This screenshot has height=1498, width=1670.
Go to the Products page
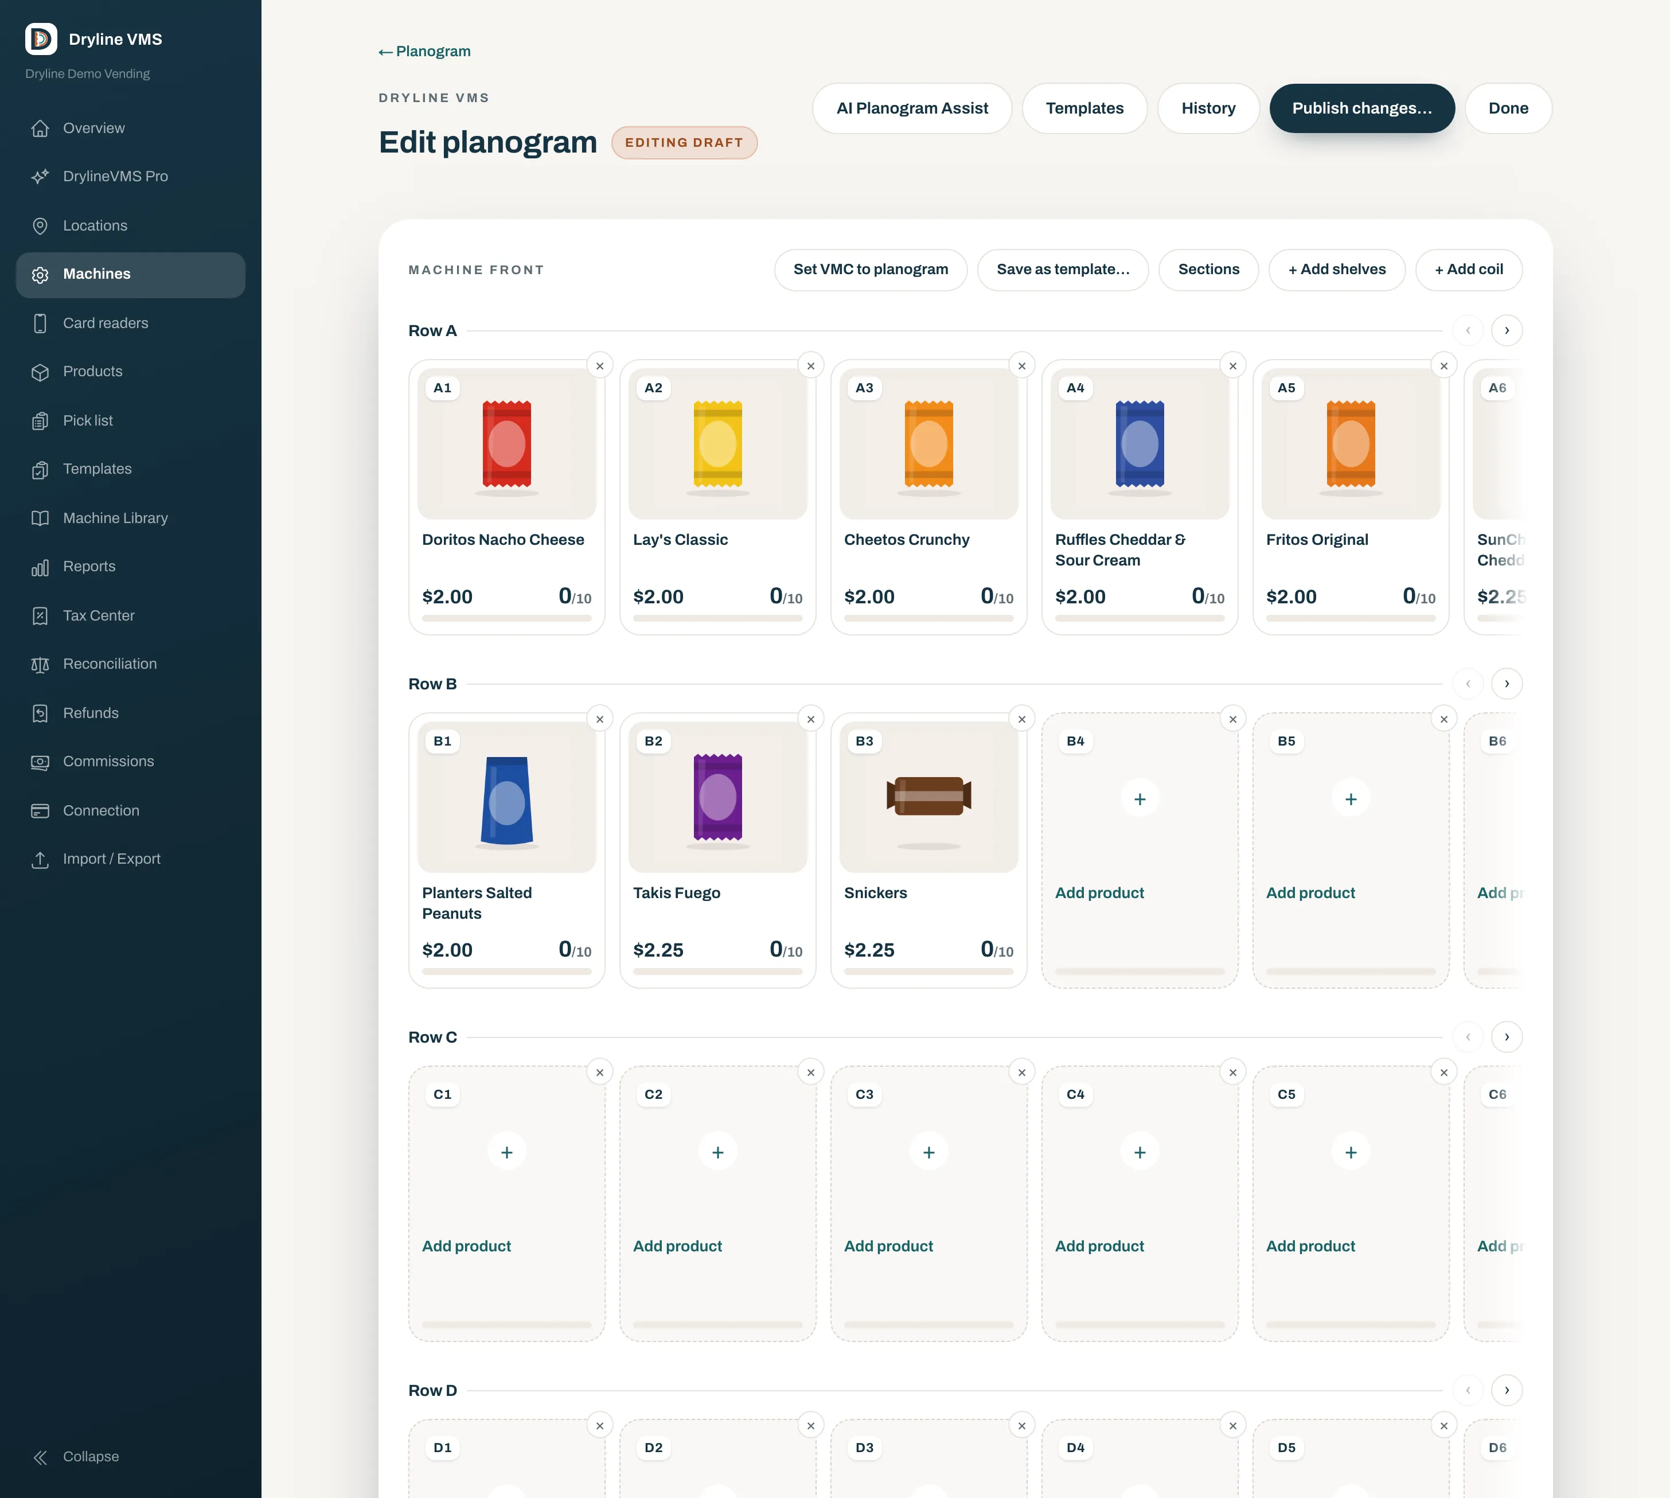(131, 372)
